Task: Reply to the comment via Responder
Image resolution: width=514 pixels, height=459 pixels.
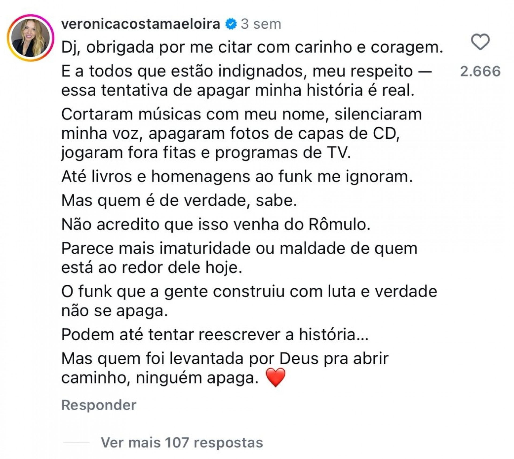Action: coord(98,405)
